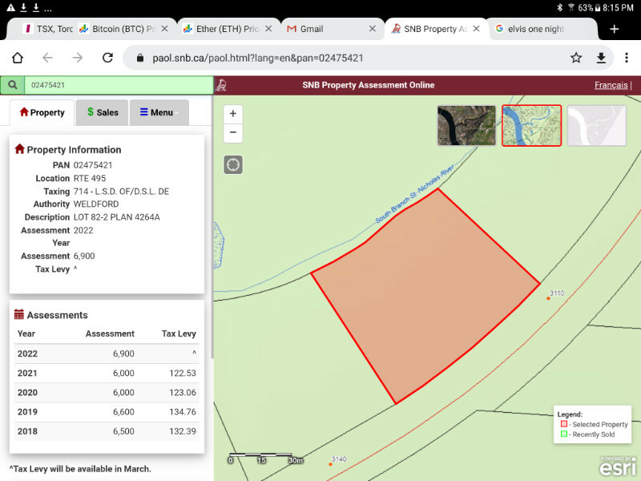Click the 2022 assessment row
The height and width of the screenshot is (481, 641).
pyautogui.click(x=107, y=354)
